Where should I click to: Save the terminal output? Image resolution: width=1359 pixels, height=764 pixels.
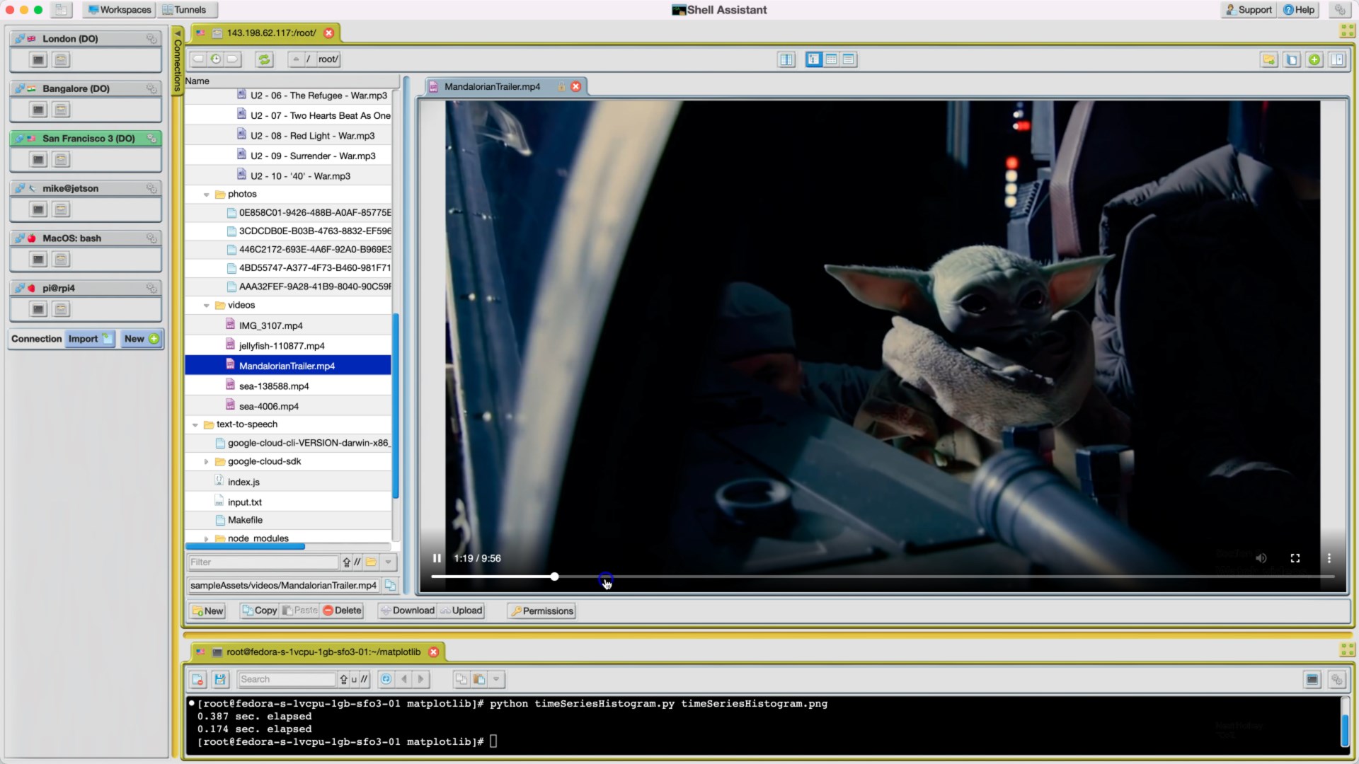click(220, 679)
